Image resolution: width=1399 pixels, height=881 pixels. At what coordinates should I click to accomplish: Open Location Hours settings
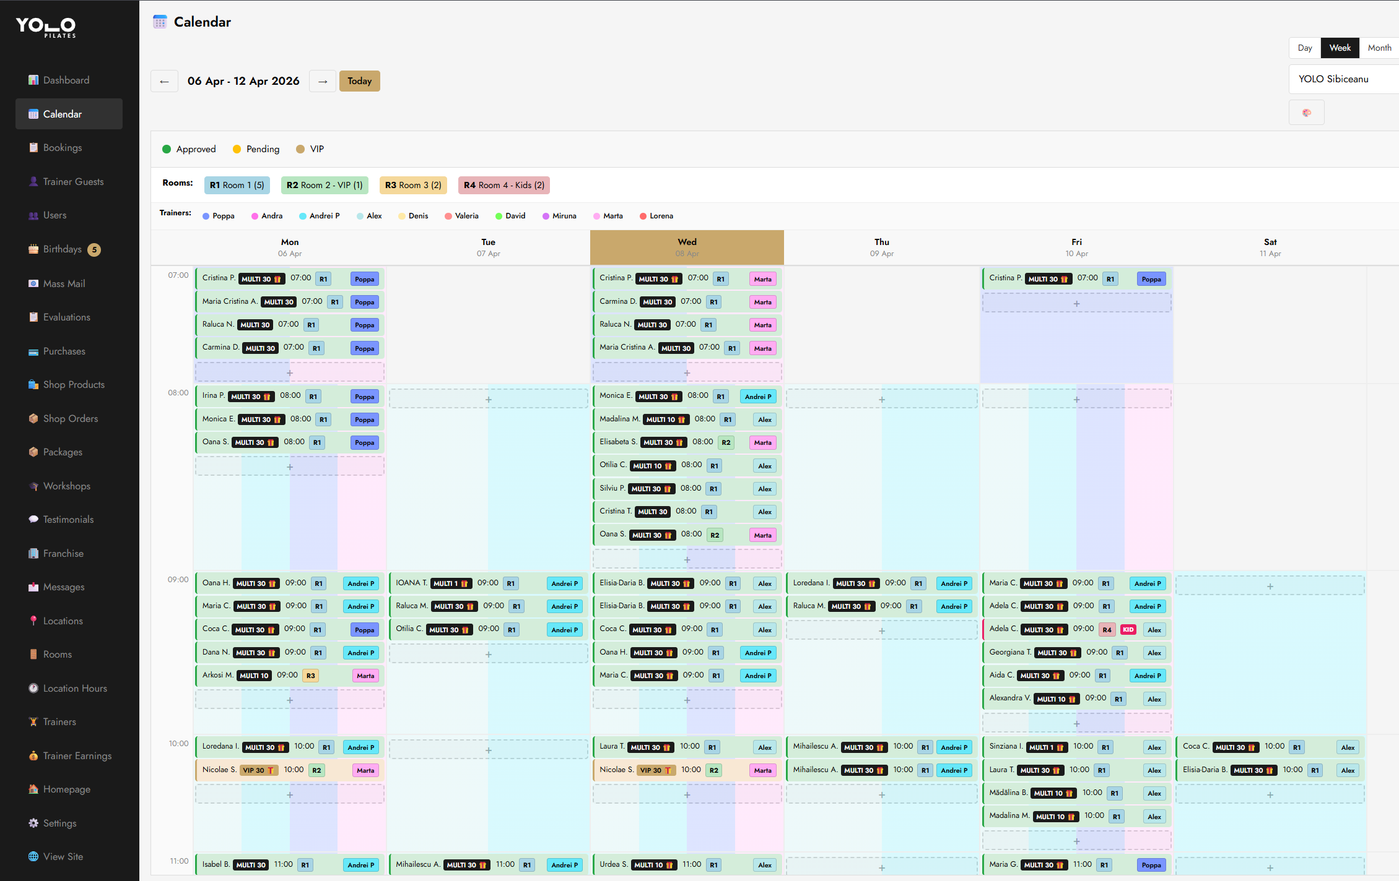[x=74, y=688]
